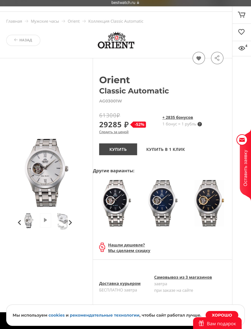The width and height of the screenshot is (251, 329).
Task: Click the round share icon
Action: click(x=217, y=58)
